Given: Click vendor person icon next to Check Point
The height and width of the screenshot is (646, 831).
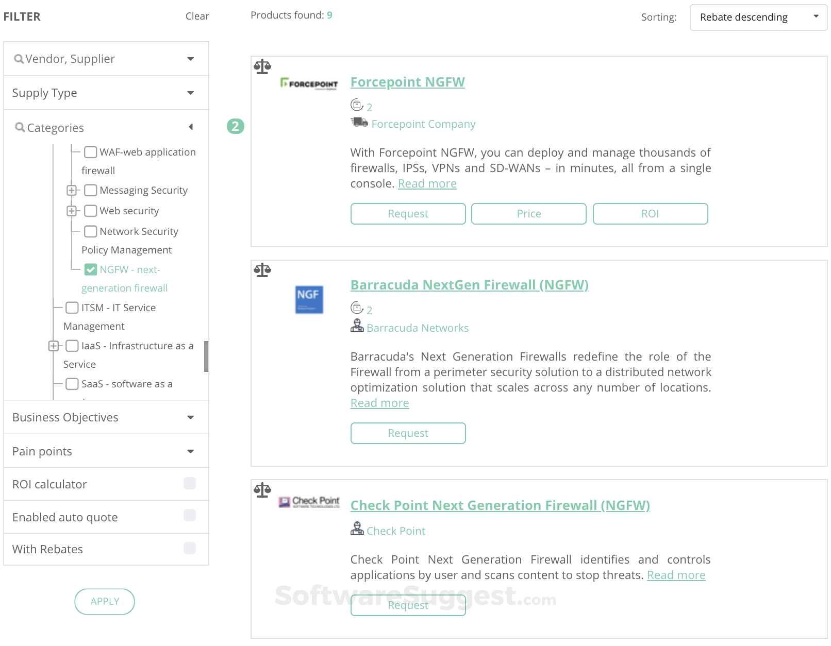Looking at the screenshot, I should tap(357, 529).
